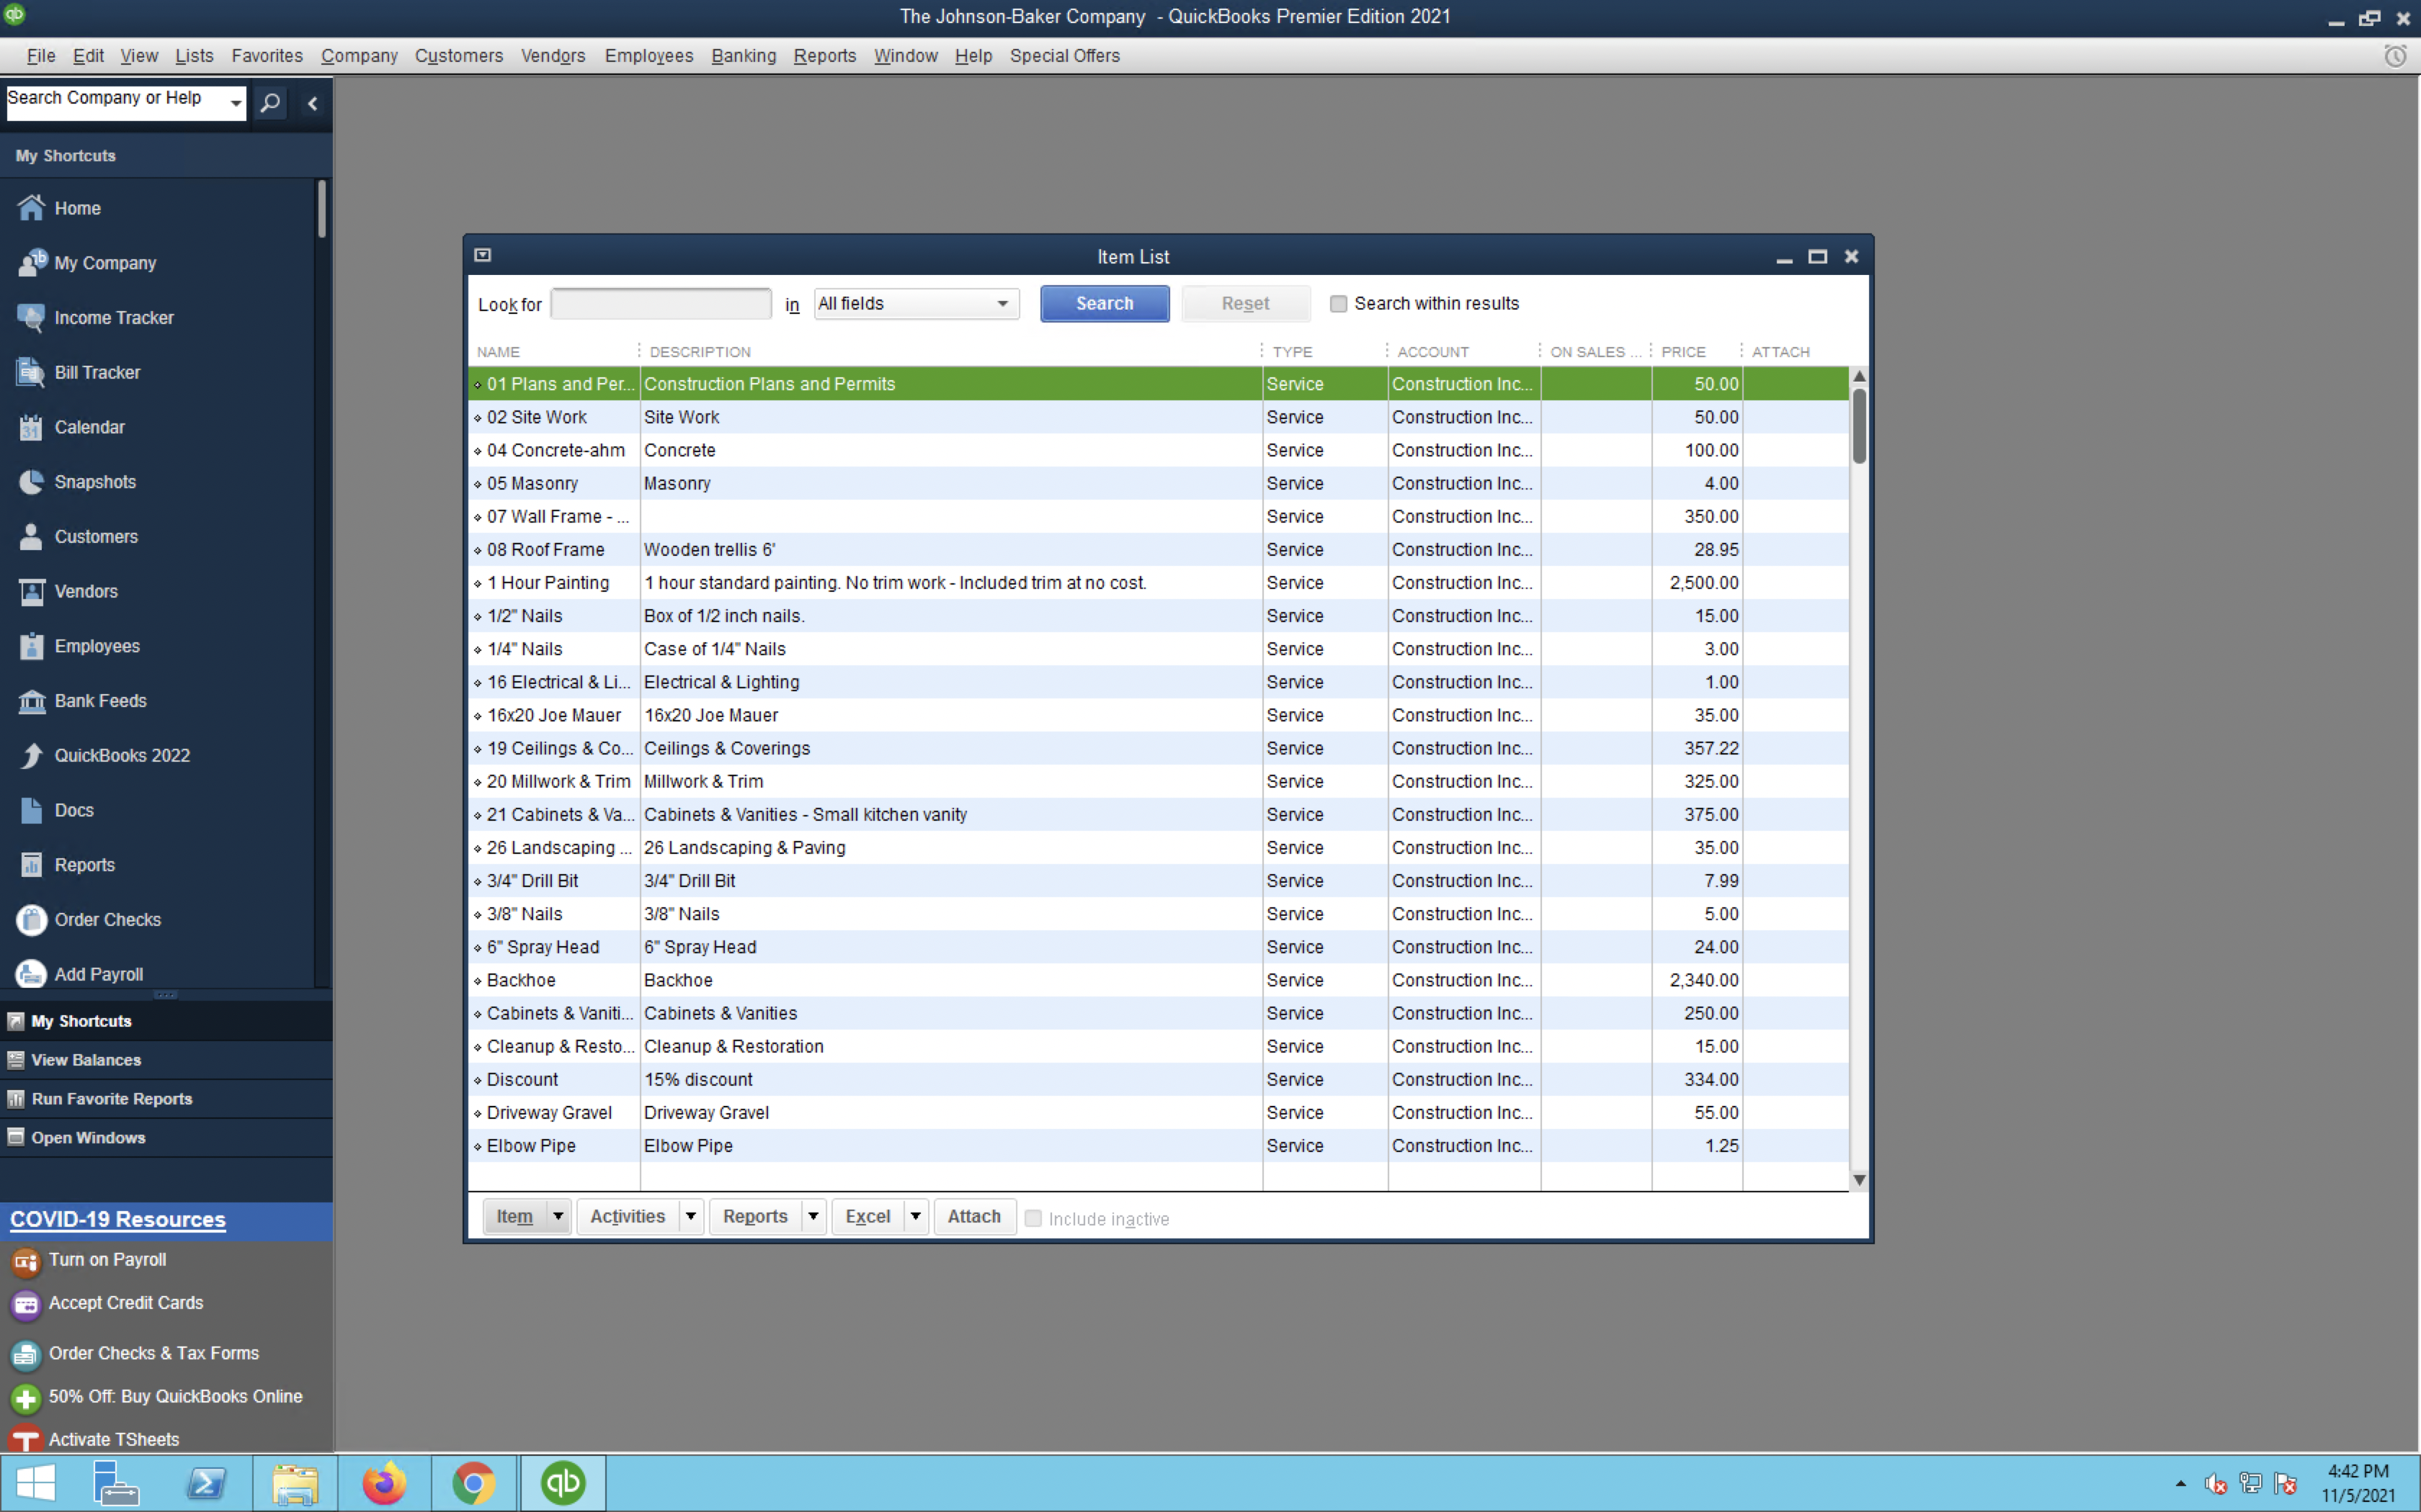Open the Activities dropdown arrow
The height and width of the screenshot is (1512, 2421).
click(690, 1217)
